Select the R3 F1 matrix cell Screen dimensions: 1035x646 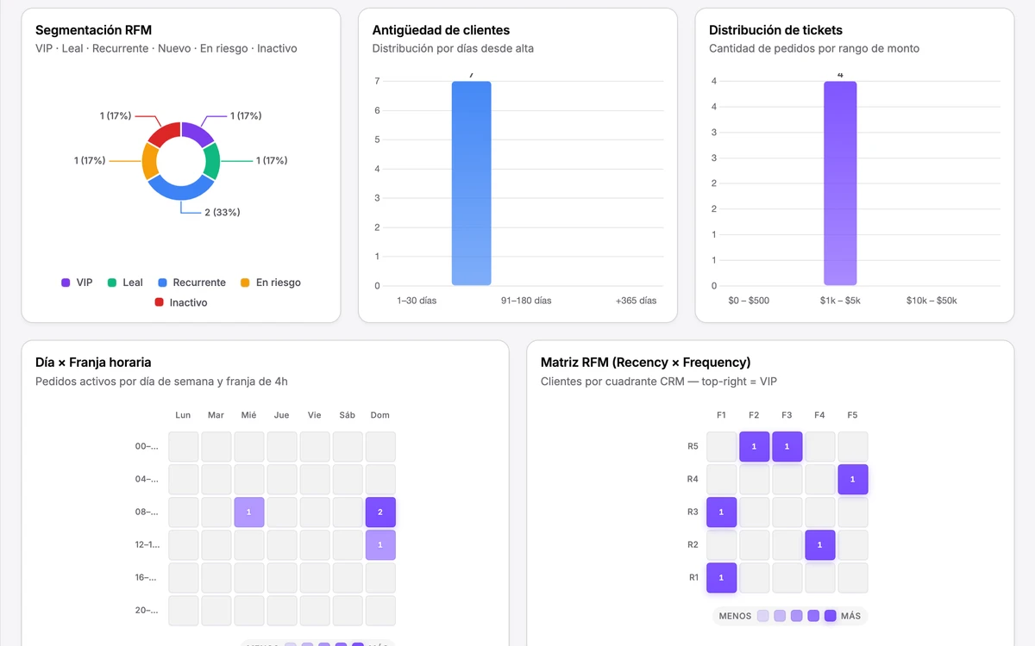(x=721, y=512)
